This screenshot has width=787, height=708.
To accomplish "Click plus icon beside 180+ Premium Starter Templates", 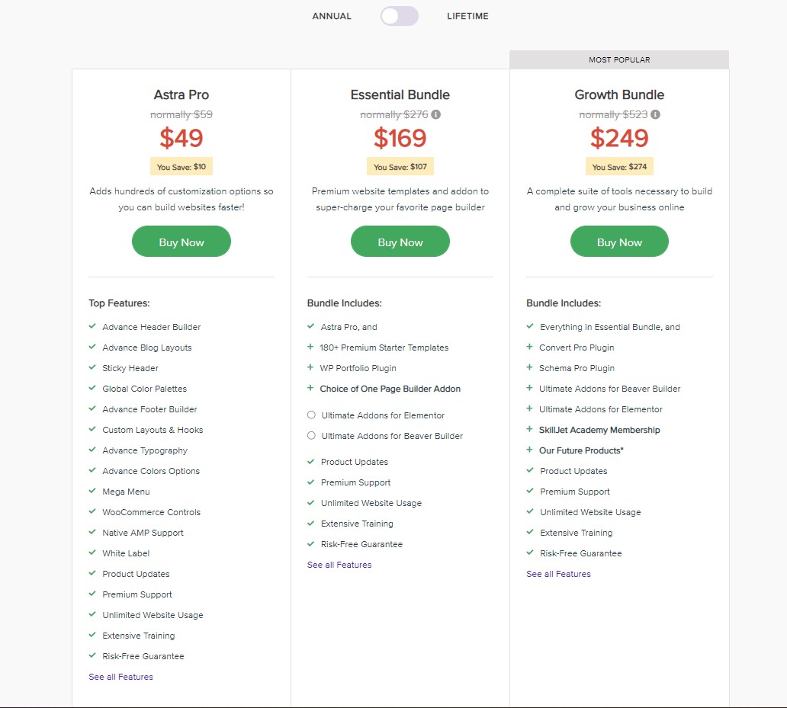I will click(x=310, y=347).
